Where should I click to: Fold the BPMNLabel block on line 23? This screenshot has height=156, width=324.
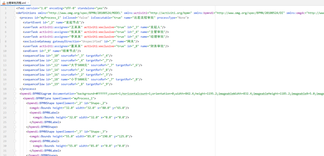[x=15, y=113]
